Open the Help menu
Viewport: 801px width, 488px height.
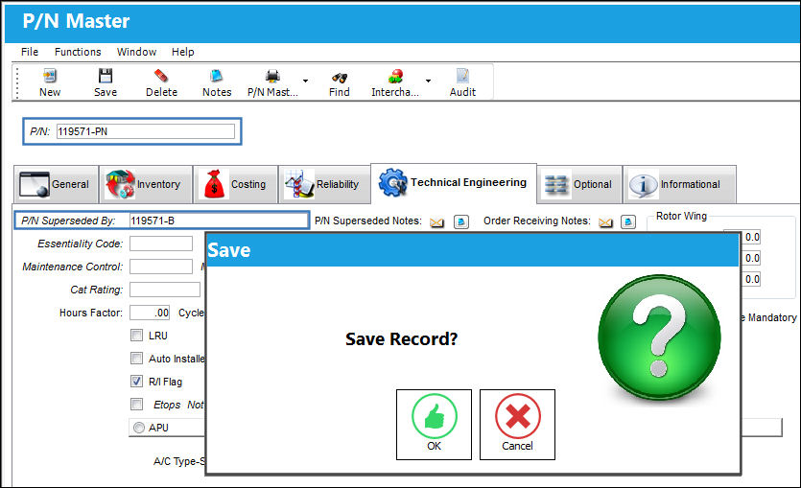183,52
